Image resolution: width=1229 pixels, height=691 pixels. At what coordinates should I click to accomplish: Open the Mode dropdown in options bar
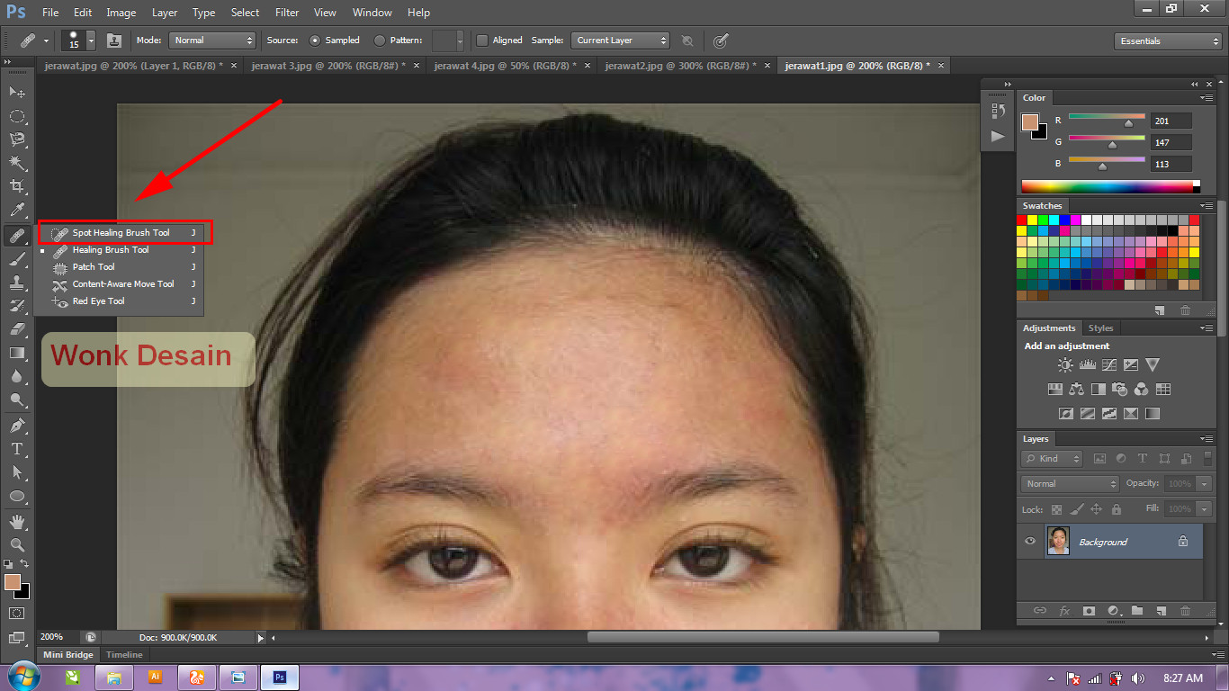pos(212,40)
